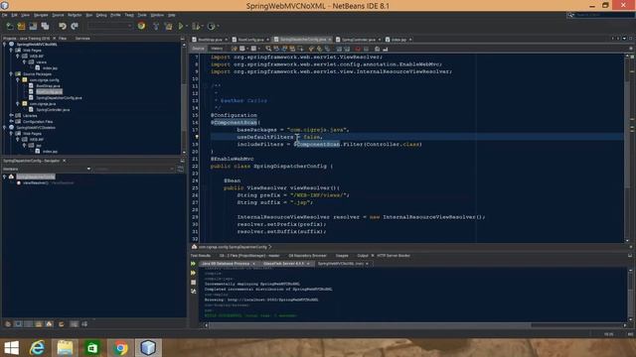Click the Projects panel vertical scrollbar

click(x=184, y=97)
